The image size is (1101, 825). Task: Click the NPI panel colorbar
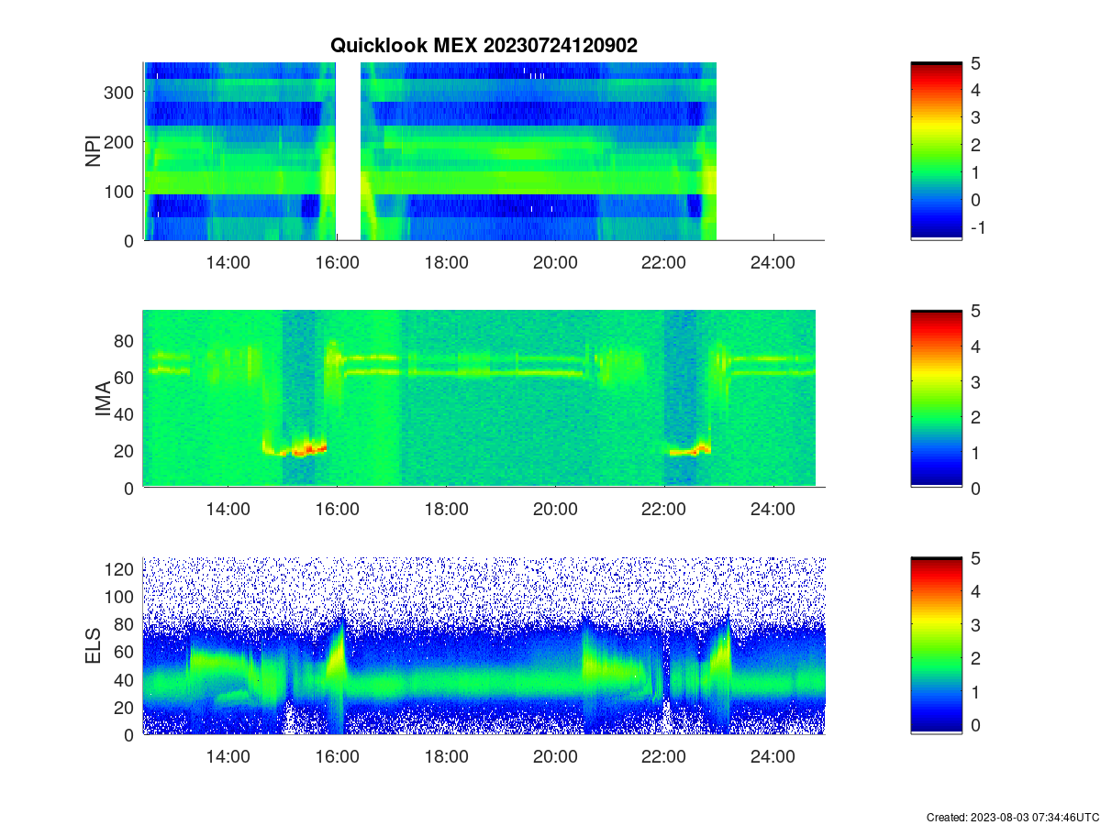point(936,151)
